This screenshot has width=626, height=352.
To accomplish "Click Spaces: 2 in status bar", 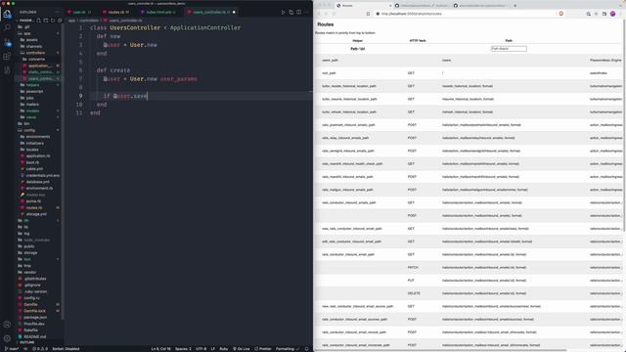I will [x=183, y=349].
